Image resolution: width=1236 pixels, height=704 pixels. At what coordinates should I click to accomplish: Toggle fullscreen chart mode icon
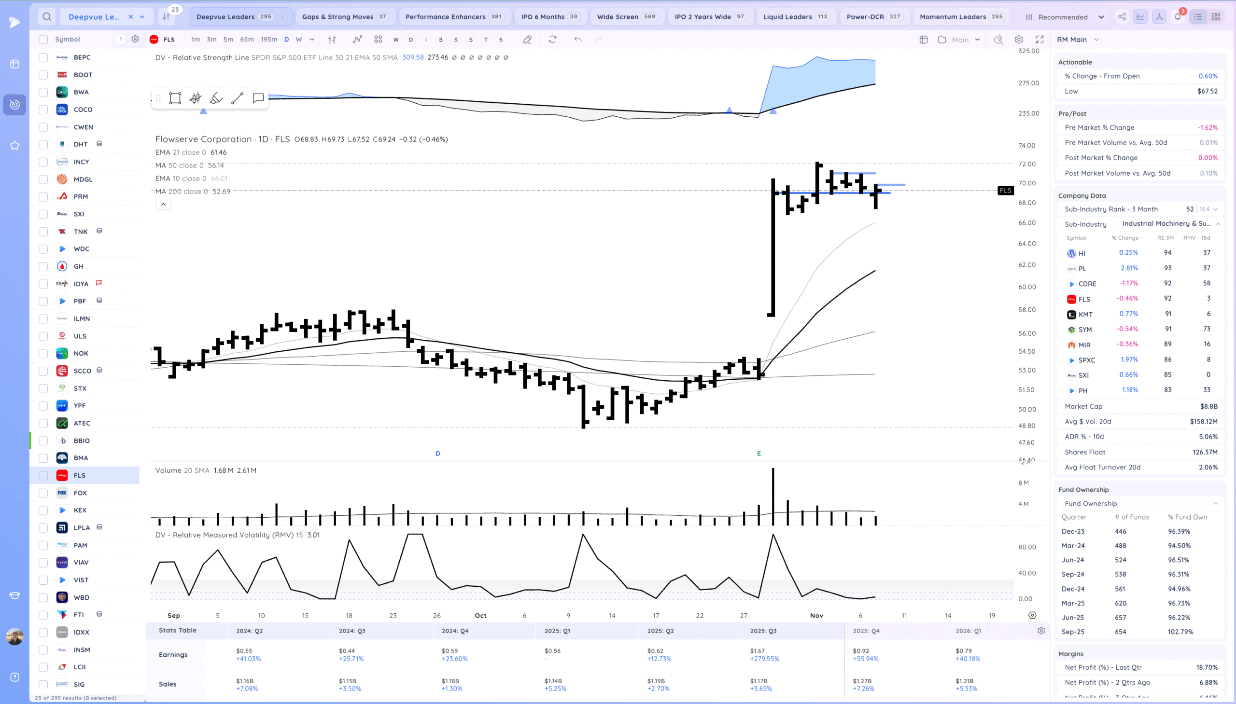pyautogui.click(x=1039, y=40)
